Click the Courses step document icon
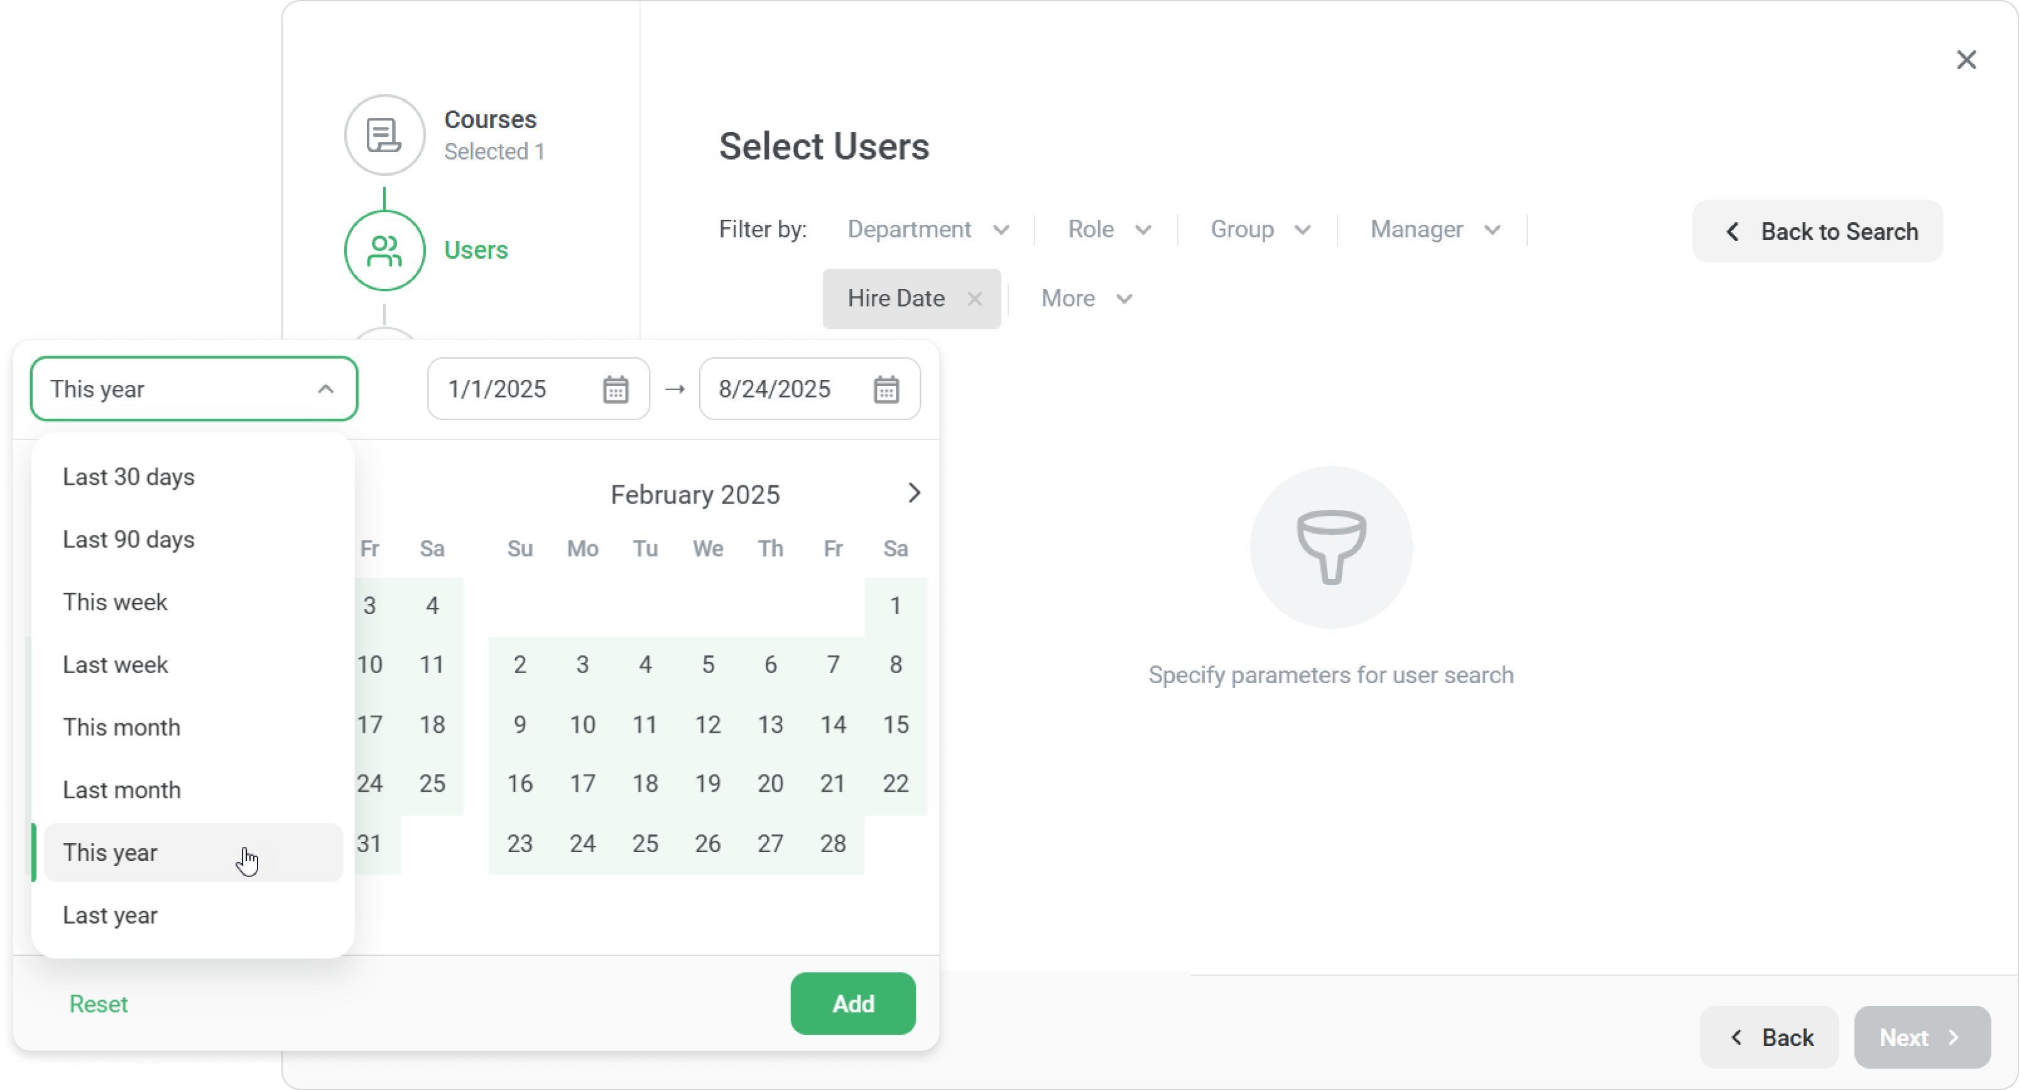The image size is (2019, 1090). click(x=384, y=135)
